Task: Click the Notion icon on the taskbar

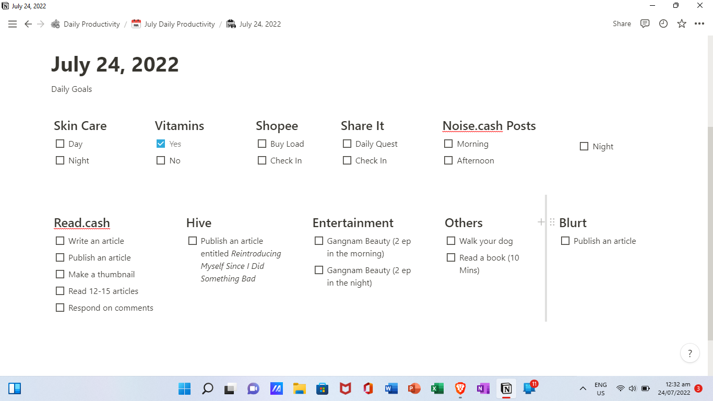Action: [x=506, y=388]
